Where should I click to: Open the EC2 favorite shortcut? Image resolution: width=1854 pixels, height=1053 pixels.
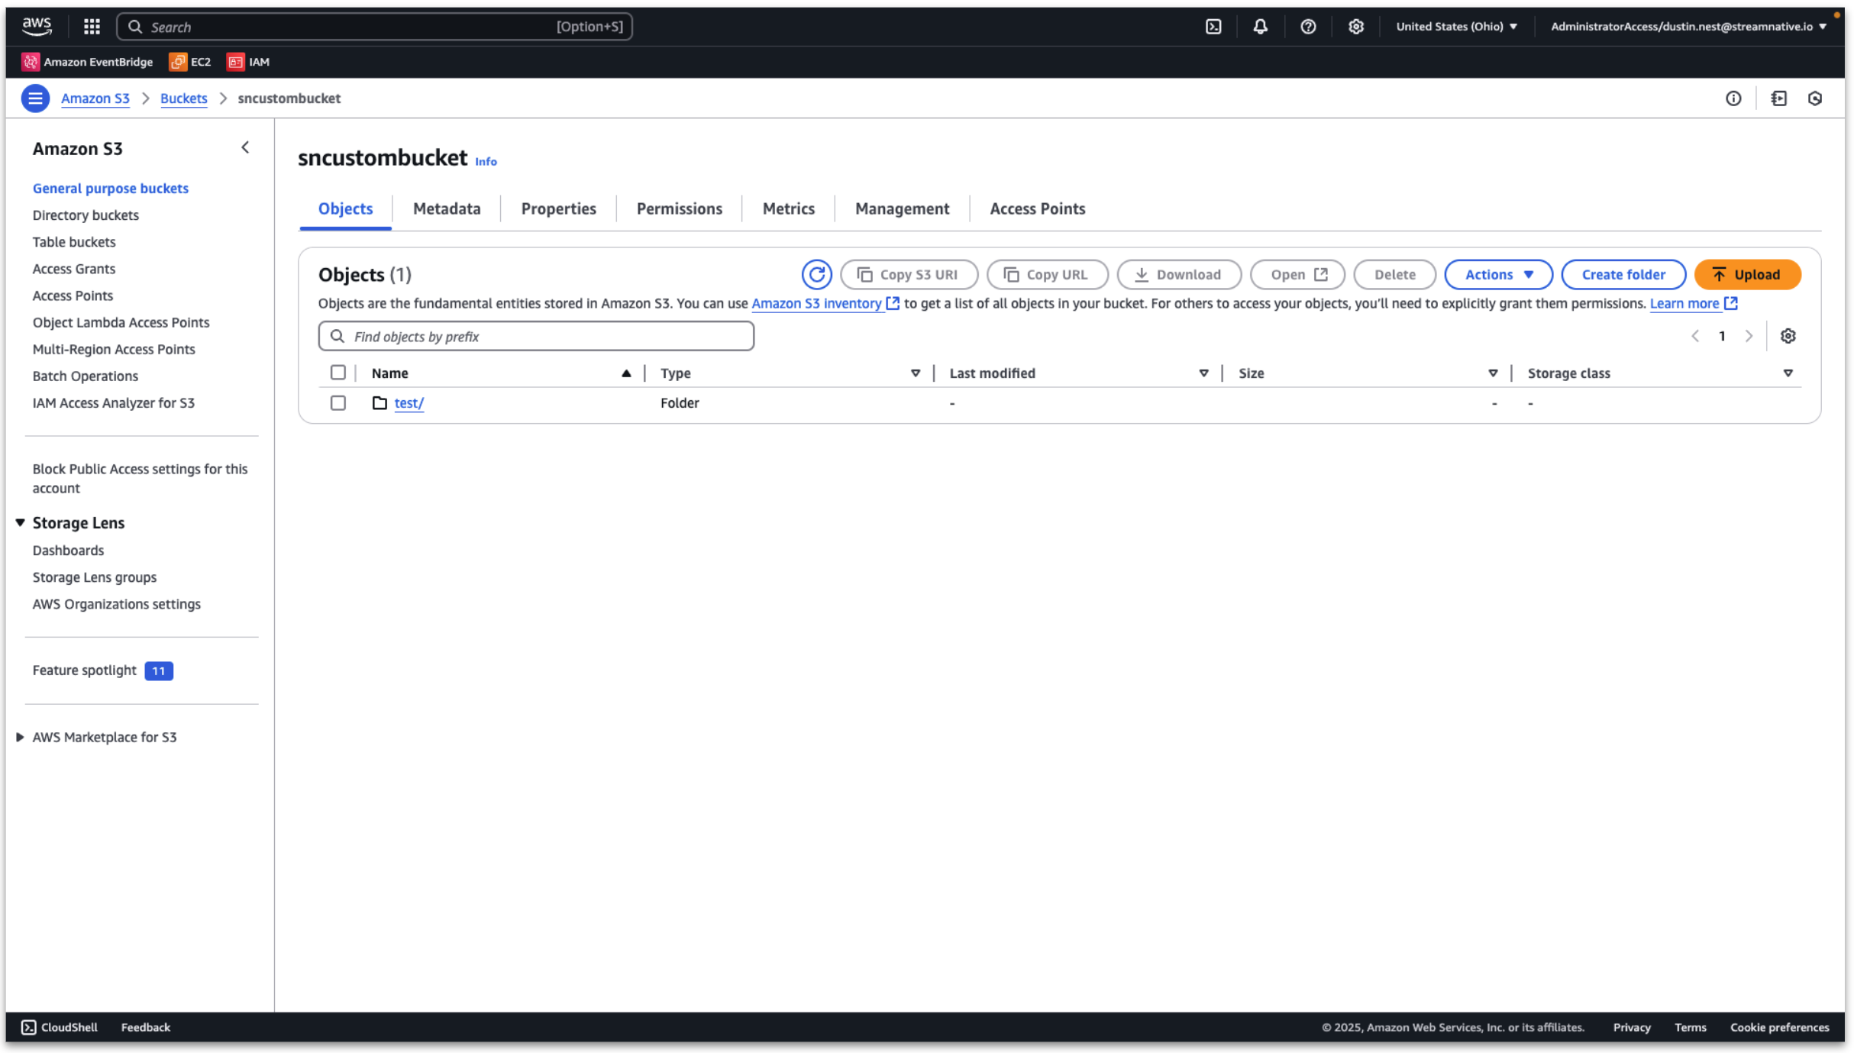click(x=190, y=62)
